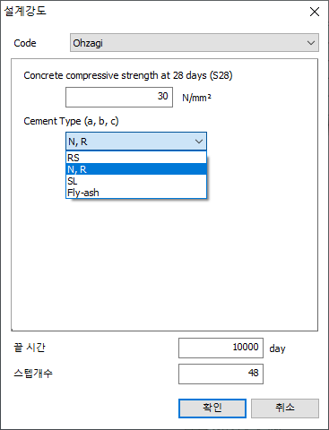Click the 스텝개수 field containing 48
Viewport: 329px width, 430px height.
221,374
